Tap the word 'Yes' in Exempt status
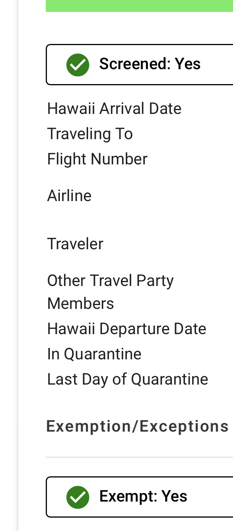Image resolution: width=233 pixels, height=531 pixels. pyautogui.click(x=174, y=496)
